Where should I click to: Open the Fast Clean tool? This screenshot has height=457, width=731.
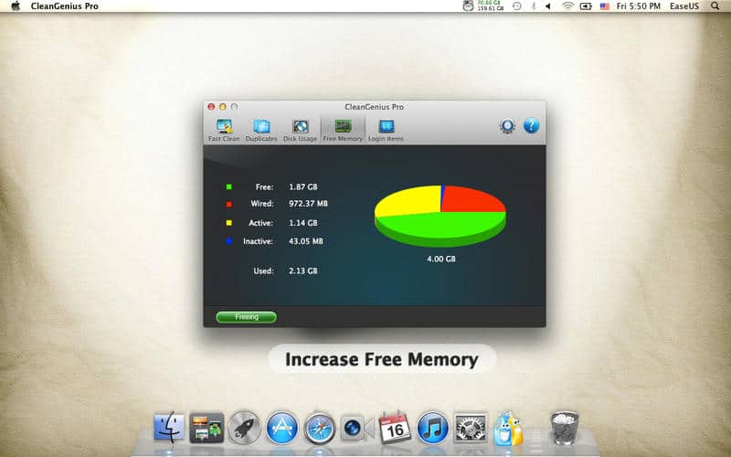pos(224,130)
